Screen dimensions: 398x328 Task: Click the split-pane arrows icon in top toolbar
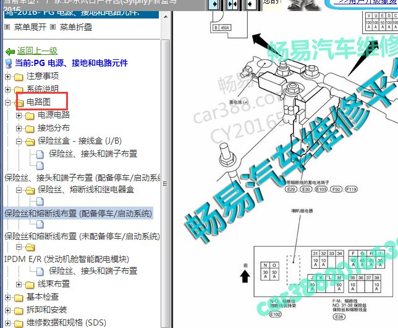(x=232, y=4)
